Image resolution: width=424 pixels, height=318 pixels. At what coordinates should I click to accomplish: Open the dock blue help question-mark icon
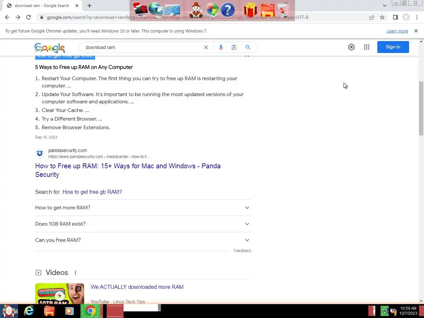228,10
